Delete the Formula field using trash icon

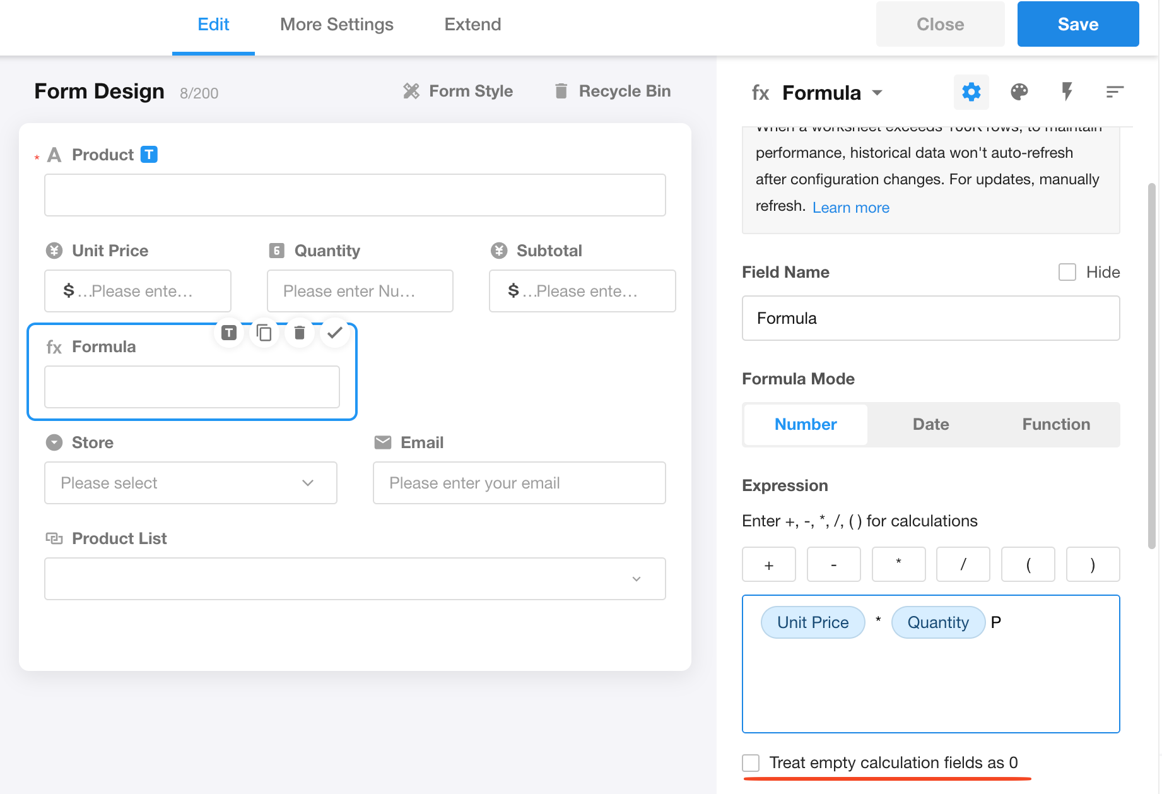(300, 333)
